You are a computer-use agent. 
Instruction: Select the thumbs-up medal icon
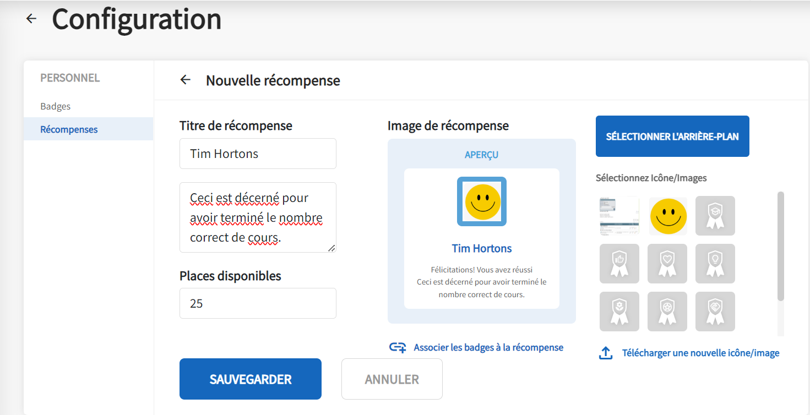pyautogui.click(x=619, y=264)
